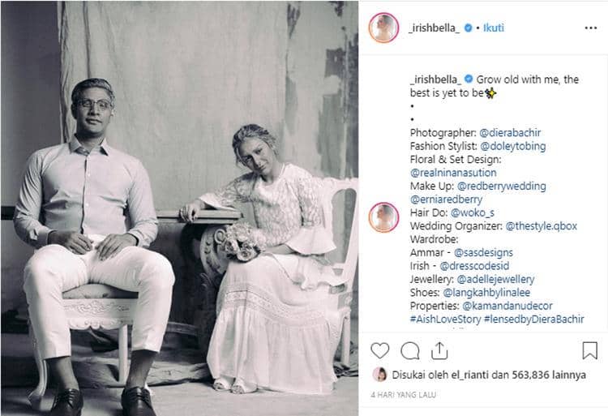
Task: Open @woko_s hair do profile
Action: (x=473, y=212)
